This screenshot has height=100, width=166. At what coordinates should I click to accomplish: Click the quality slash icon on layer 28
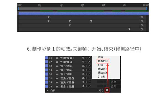click(90, 66)
